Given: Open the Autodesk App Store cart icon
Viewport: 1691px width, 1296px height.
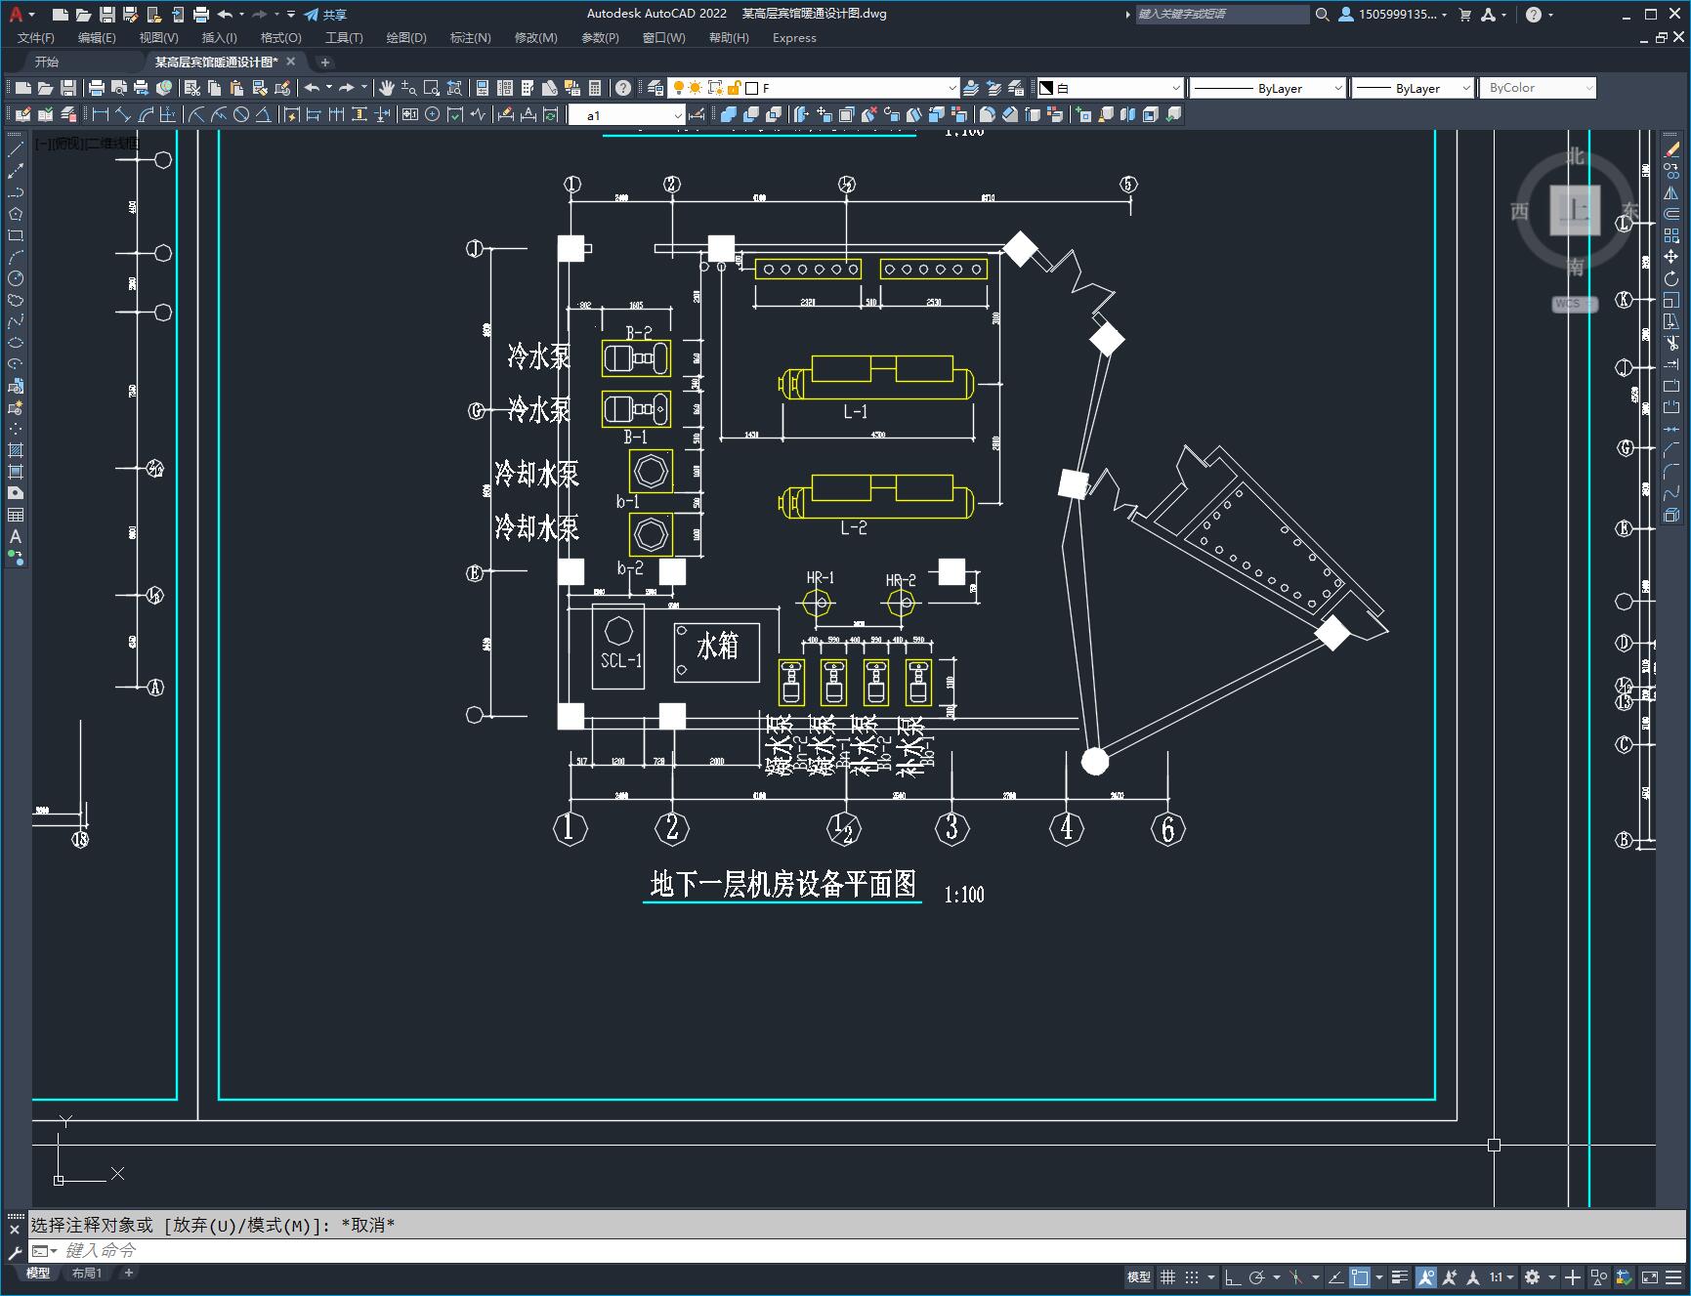Looking at the screenshot, I should (x=1464, y=15).
